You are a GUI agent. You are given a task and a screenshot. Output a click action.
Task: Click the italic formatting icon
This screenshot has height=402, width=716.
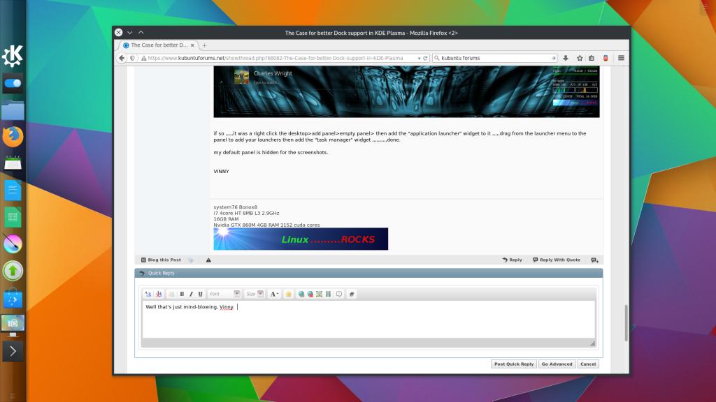191,294
